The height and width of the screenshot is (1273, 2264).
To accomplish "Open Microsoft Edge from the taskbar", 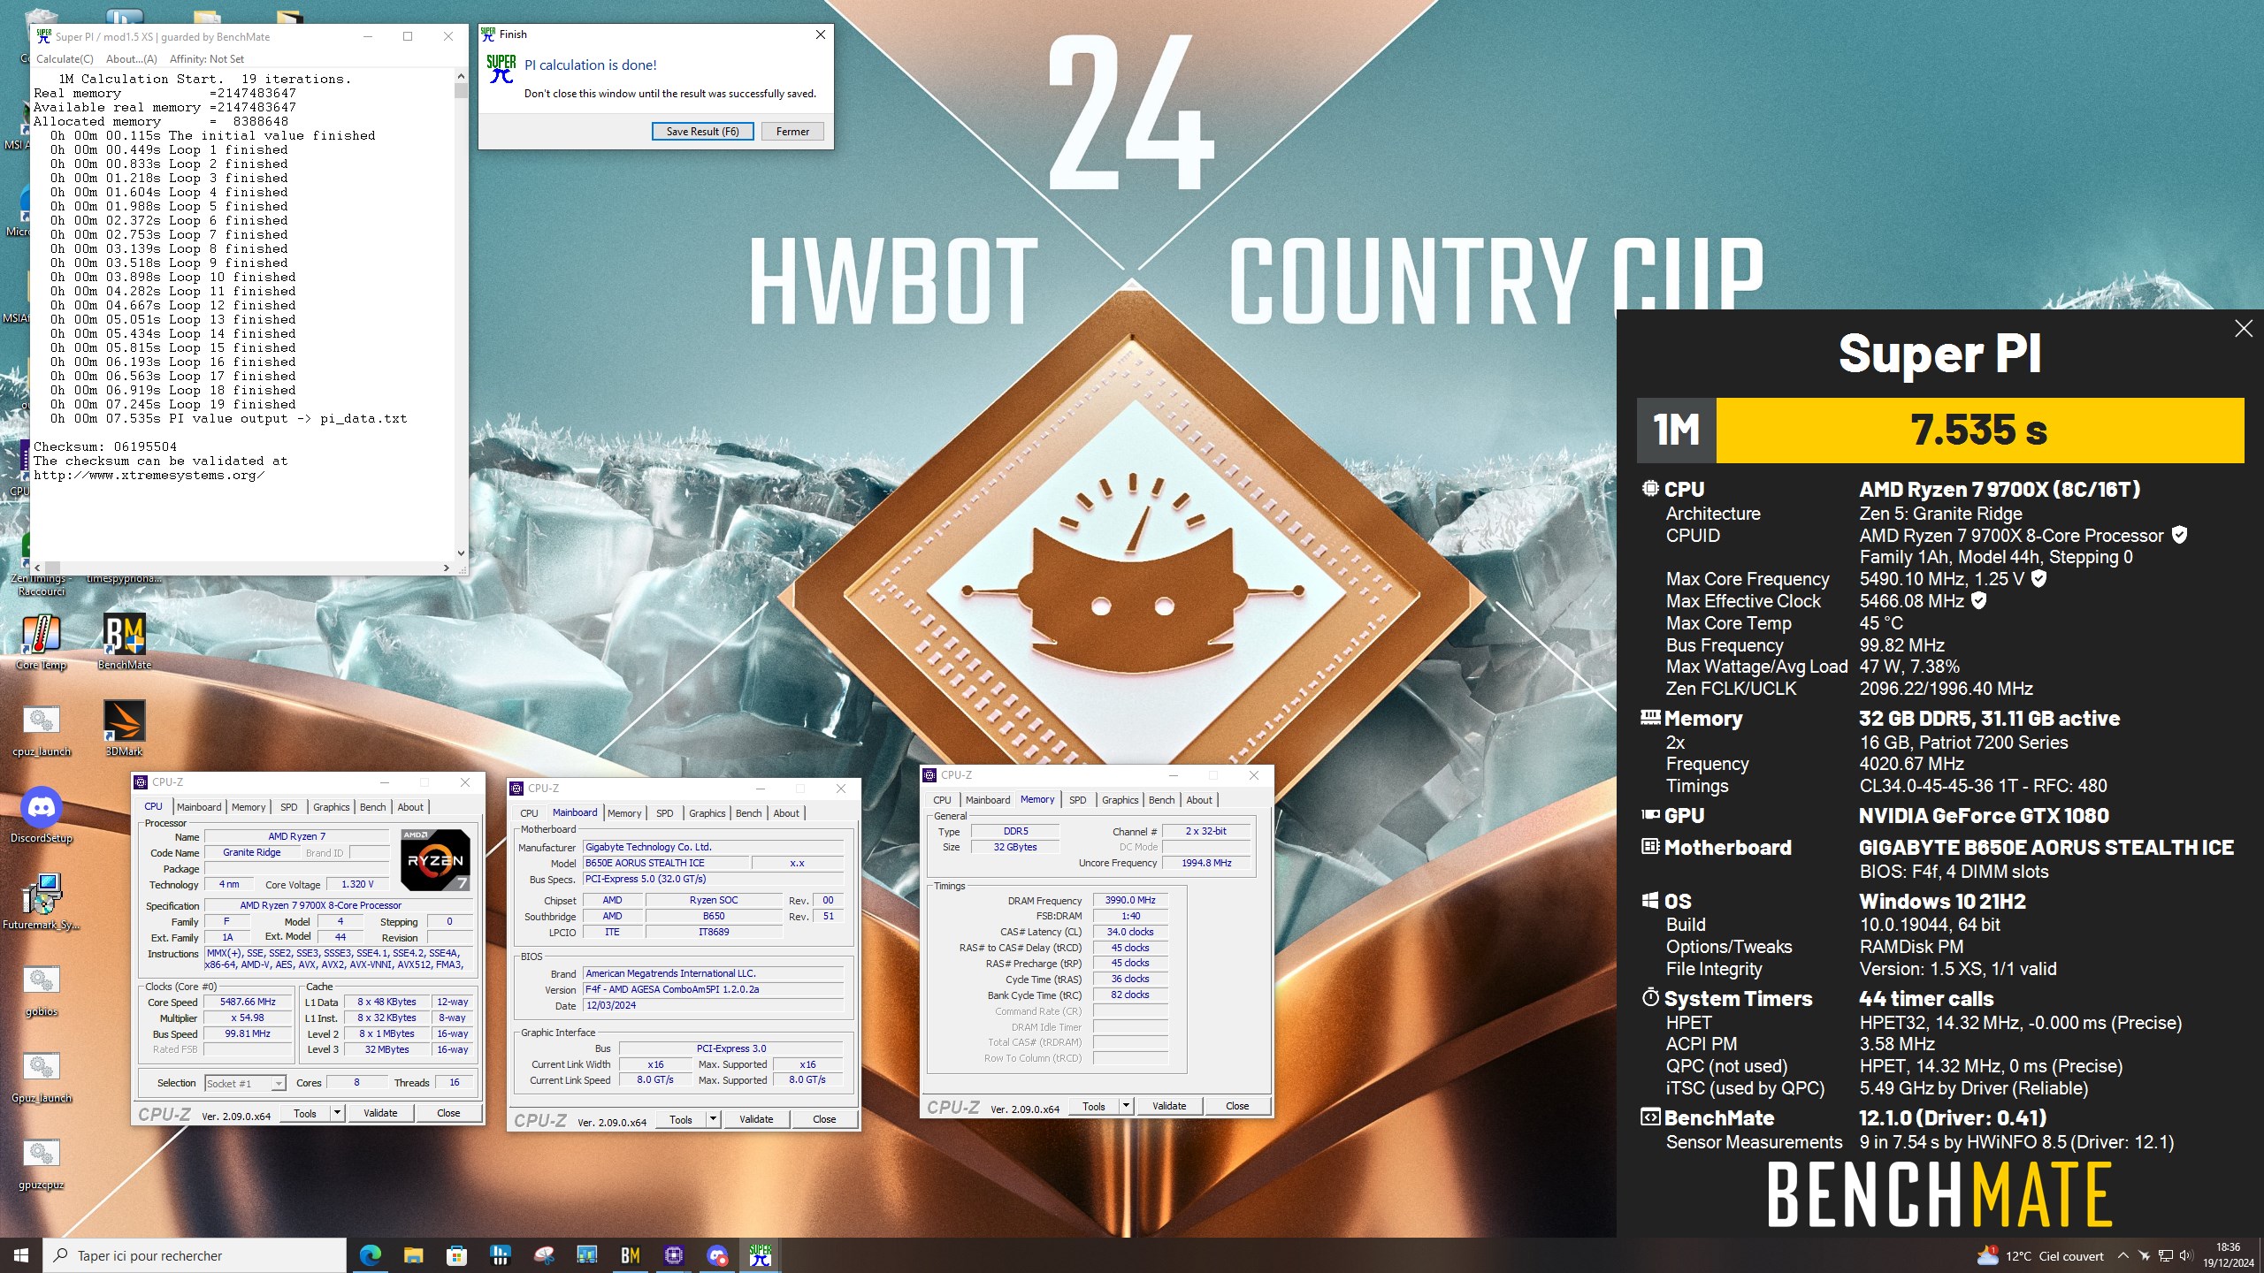I will [x=370, y=1255].
